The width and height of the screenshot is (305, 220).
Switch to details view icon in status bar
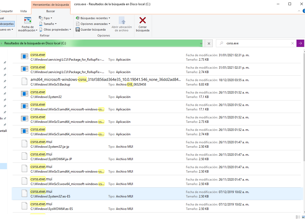click(298, 217)
